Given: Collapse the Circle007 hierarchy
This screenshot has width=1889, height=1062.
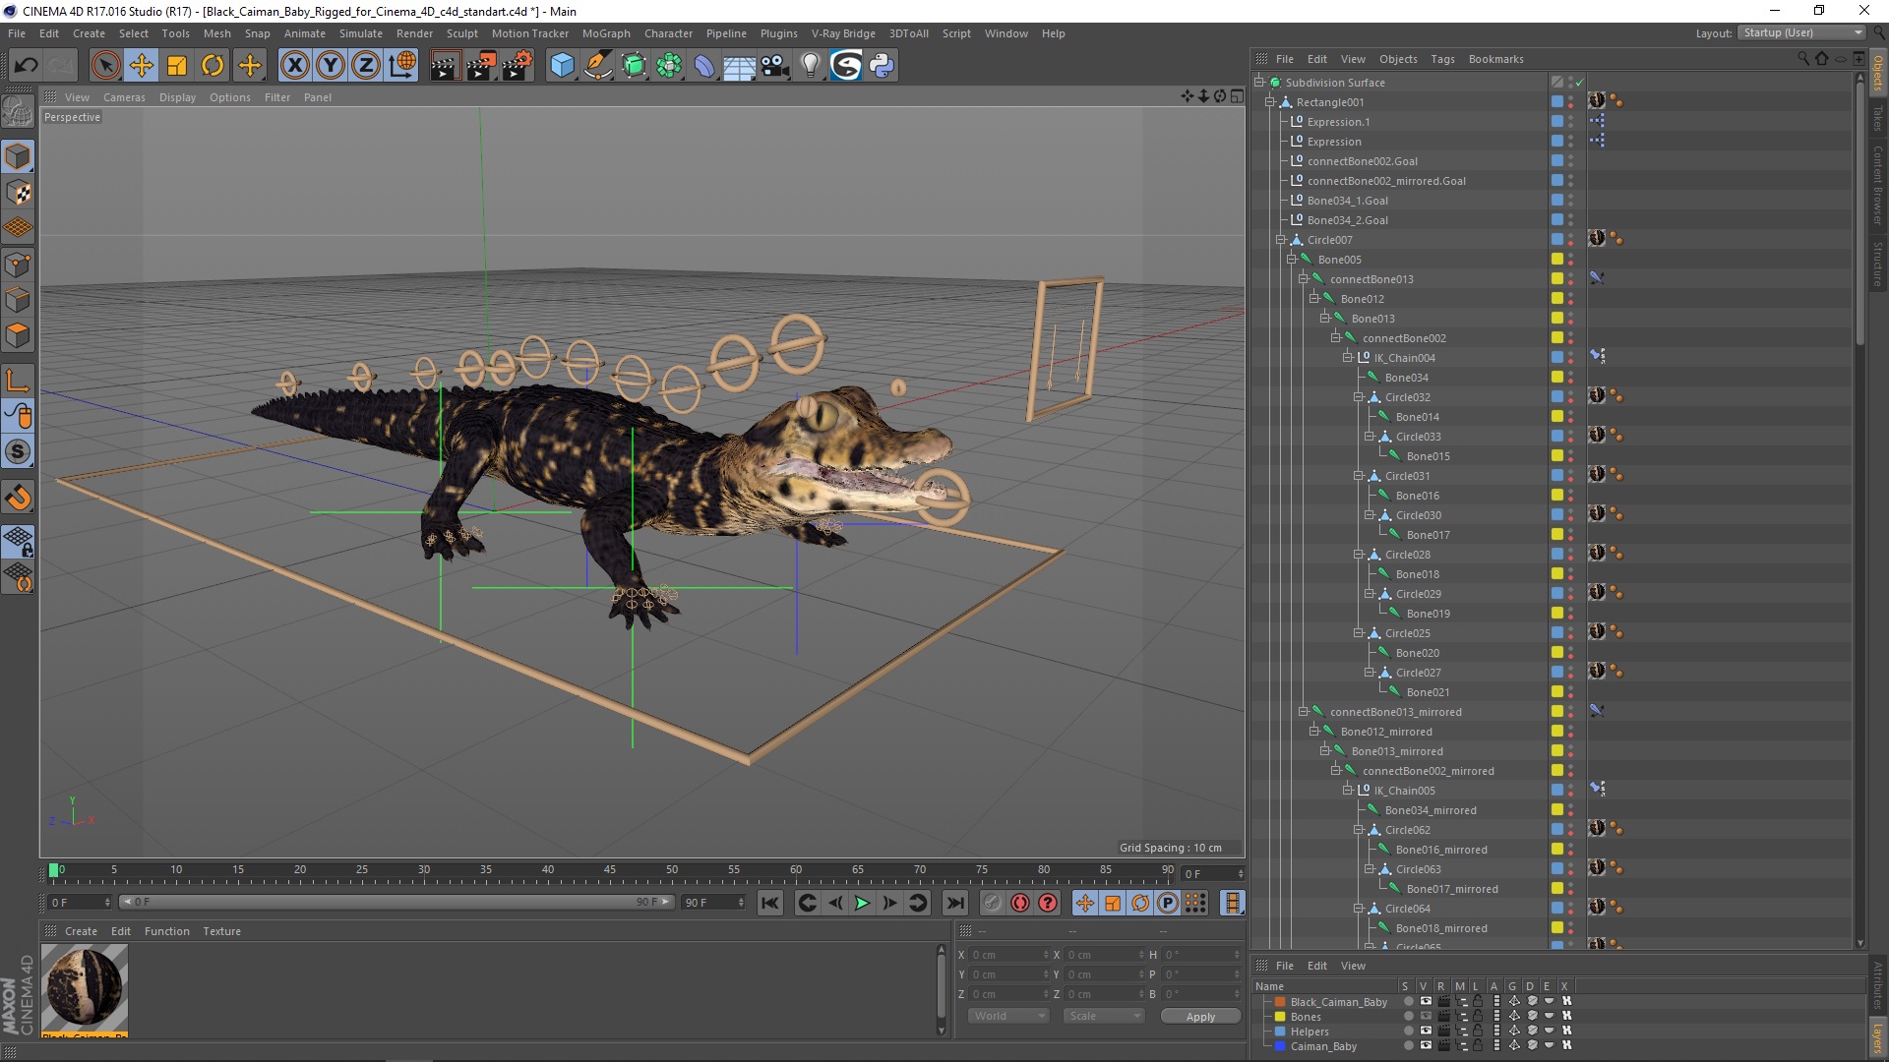Looking at the screenshot, I should pyautogui.click(x=1279, y=239).
